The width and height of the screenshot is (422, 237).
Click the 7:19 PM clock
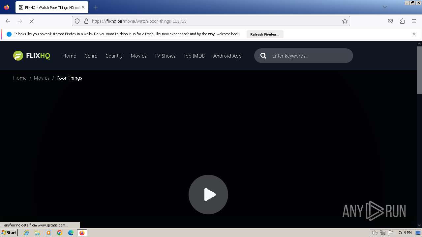(x=405, y=233)
